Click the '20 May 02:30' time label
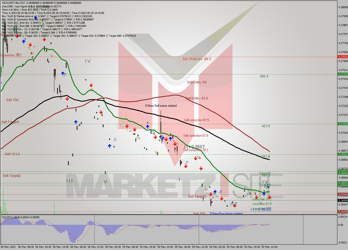 (217, 247)
